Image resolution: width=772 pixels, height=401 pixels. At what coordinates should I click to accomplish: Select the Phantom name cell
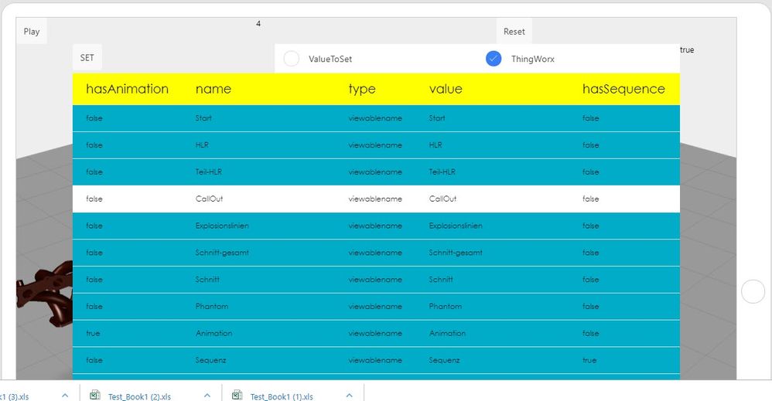point(212,306)
